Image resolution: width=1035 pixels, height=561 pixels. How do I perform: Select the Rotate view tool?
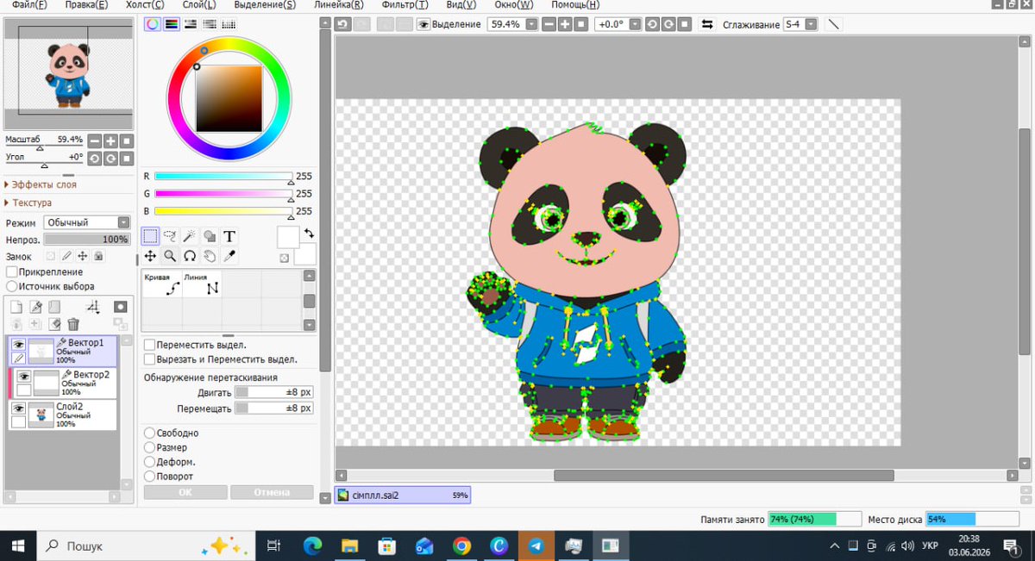(190, 256)
